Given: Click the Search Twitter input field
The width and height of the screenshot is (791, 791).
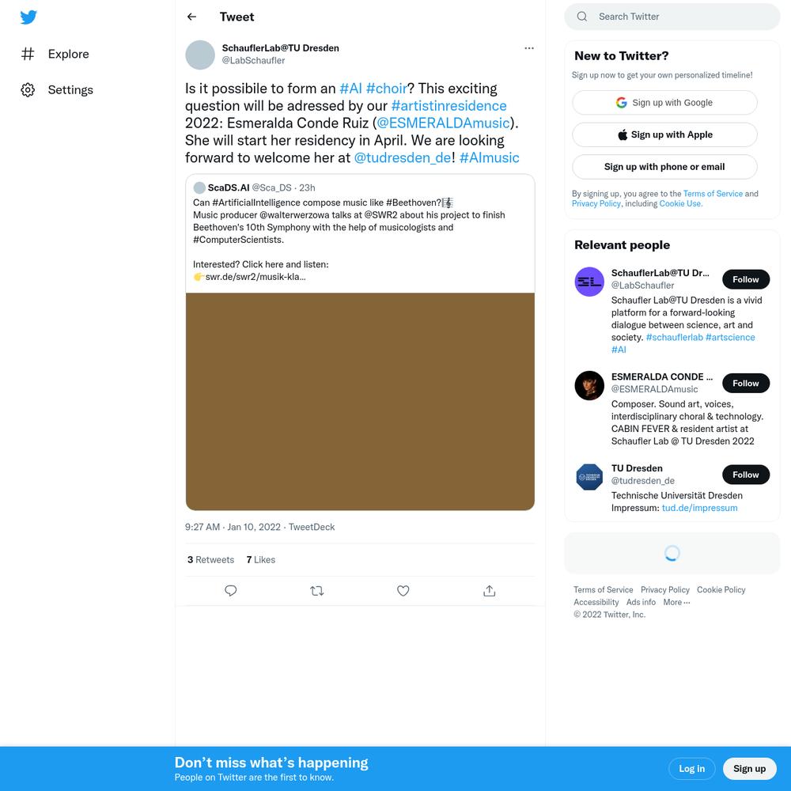Looking at the screenshot, I should coord(672,17).
